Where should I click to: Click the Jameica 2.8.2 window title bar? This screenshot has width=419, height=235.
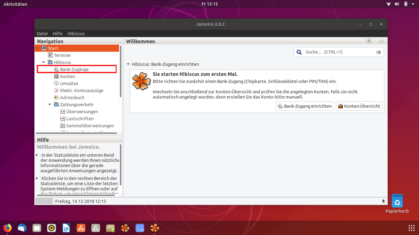[x=210, y=24]
